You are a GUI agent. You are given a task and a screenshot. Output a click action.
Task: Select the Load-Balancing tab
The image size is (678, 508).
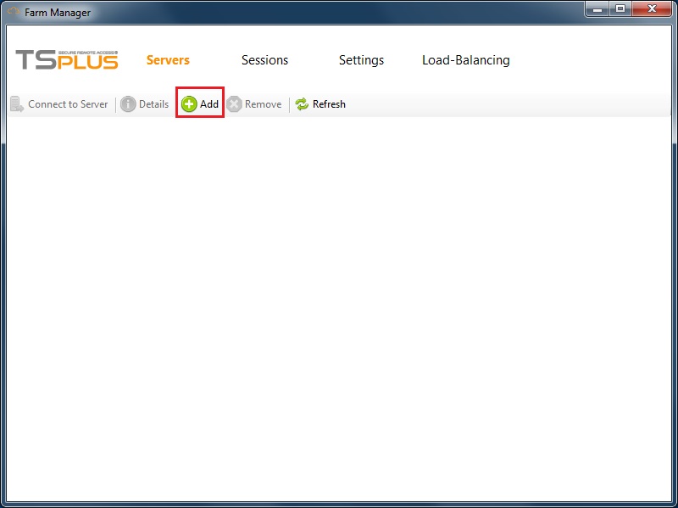pos(465,60)
